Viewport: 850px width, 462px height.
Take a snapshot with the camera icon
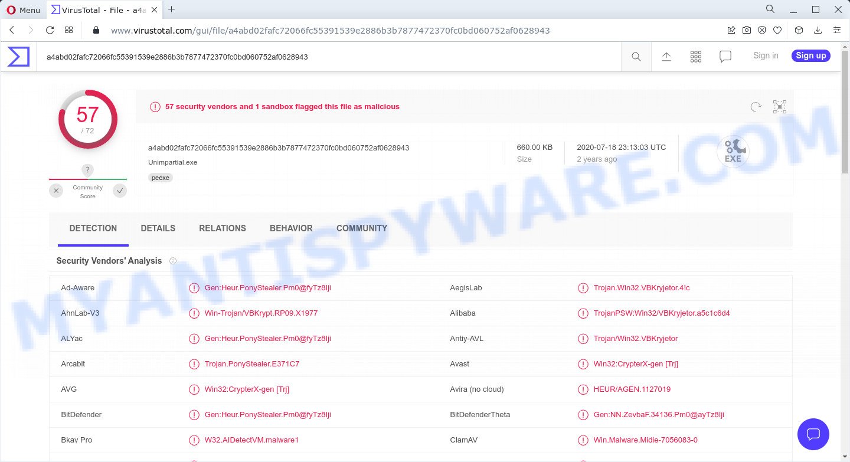click(x=747, y=30)
